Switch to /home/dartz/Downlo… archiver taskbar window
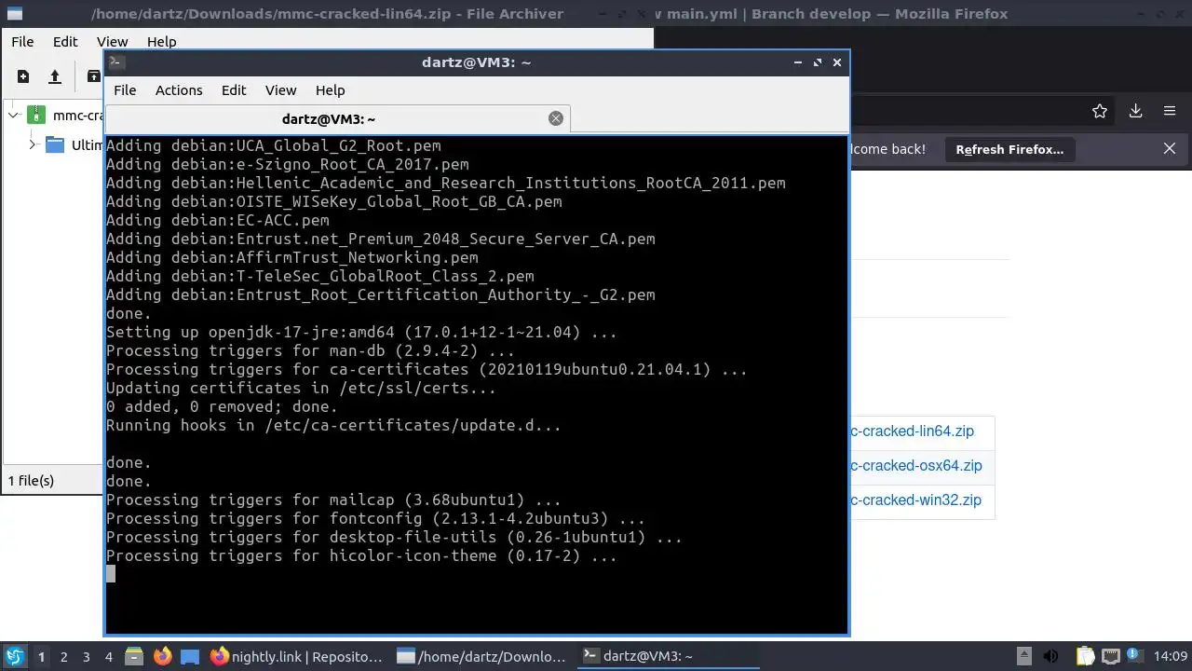This screenshot has width=1192, height=671. tap(481, 656)
